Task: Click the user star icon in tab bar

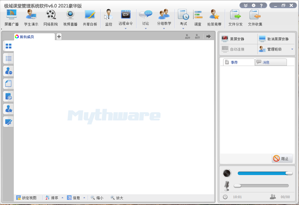Action: click(188, 37)
